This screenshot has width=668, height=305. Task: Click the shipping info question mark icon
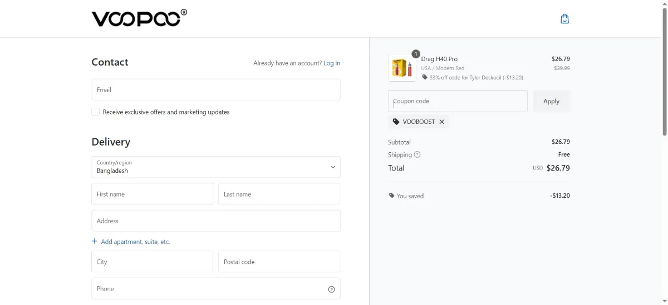pos(417,154)
